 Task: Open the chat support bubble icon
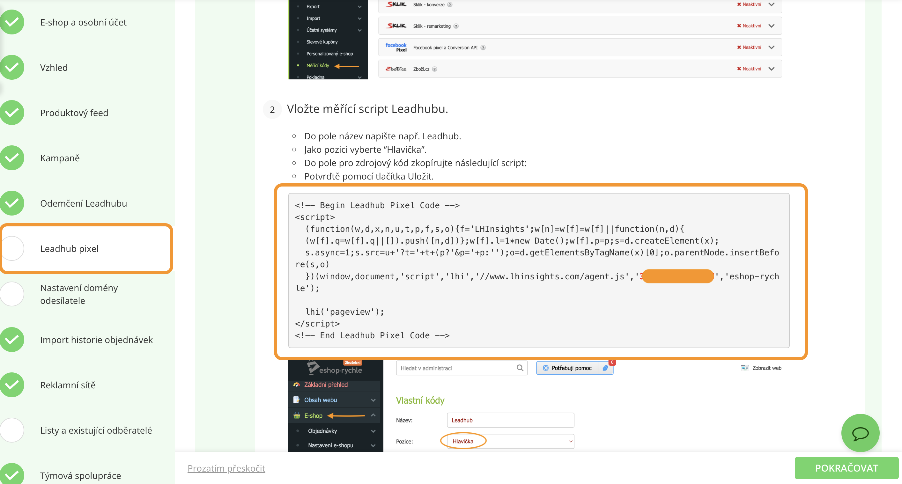coord(860,433)
